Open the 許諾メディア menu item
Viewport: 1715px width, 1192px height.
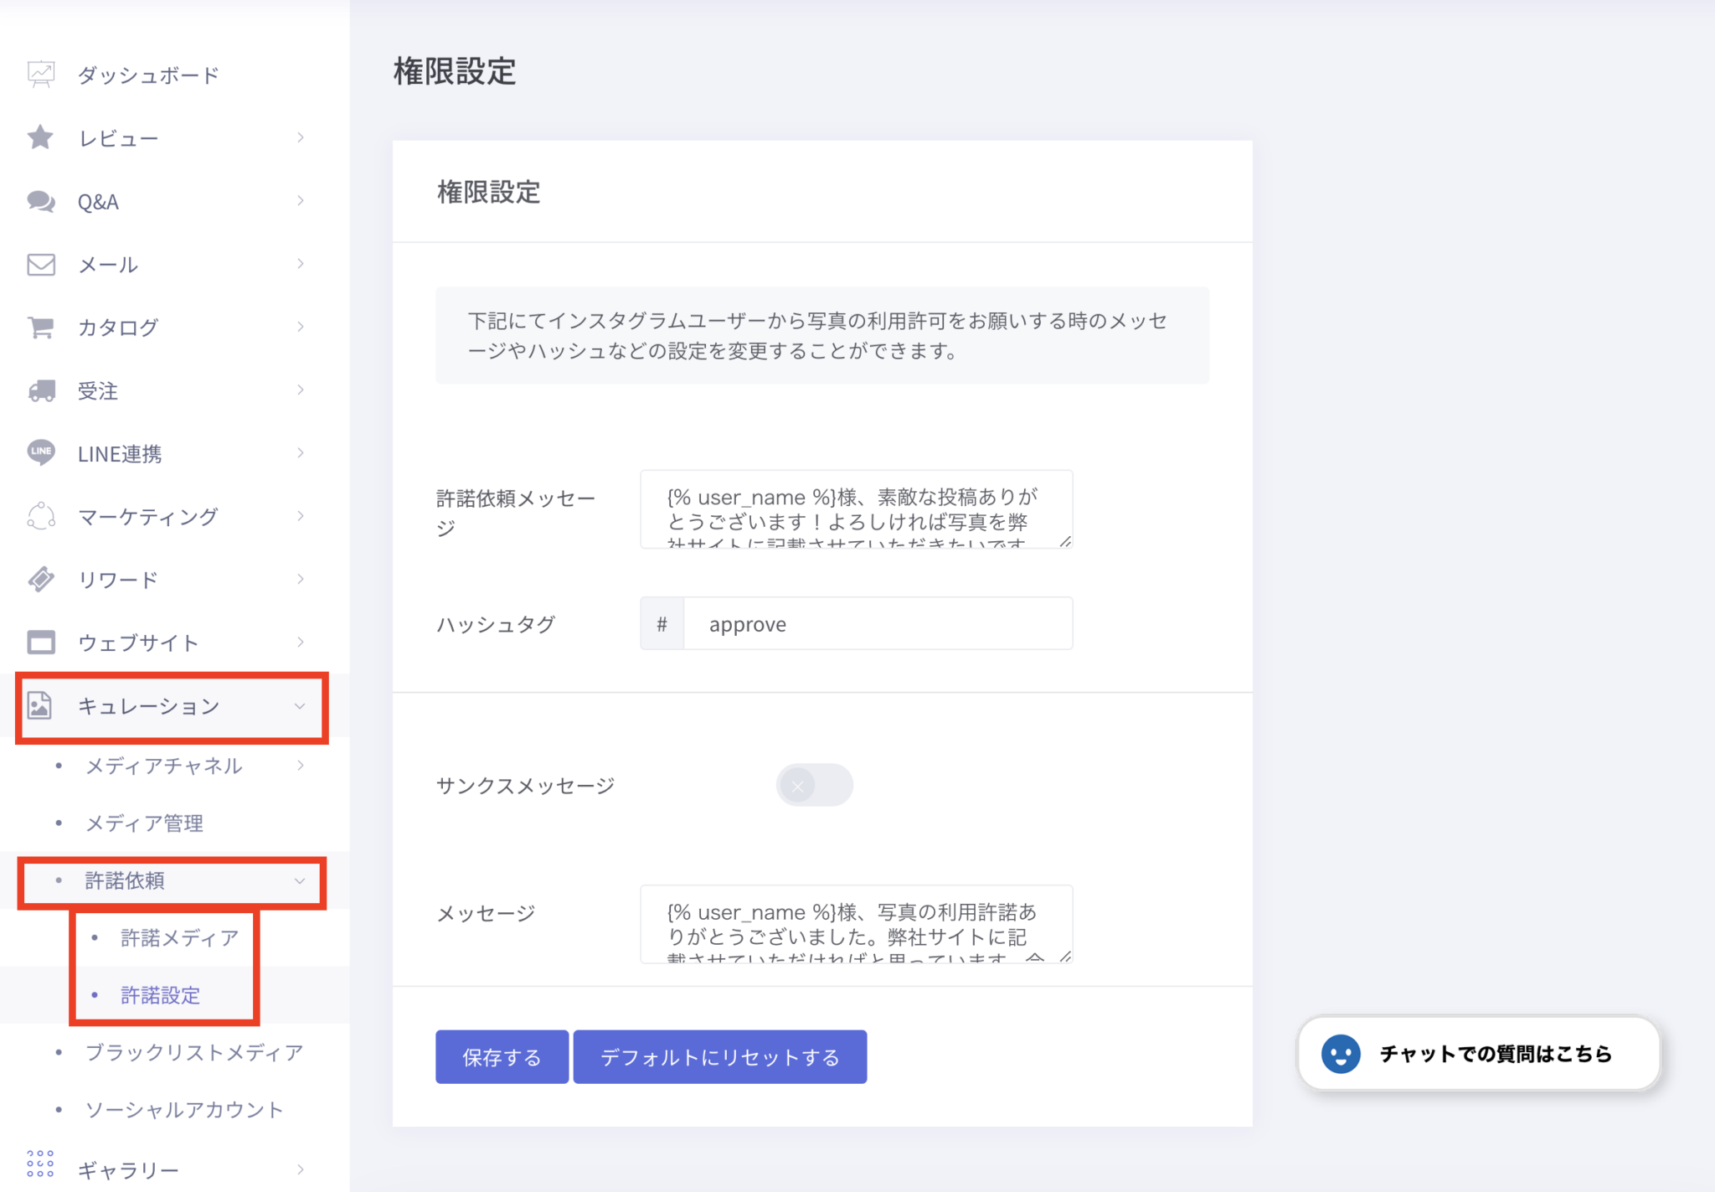(x=179, y=937)
